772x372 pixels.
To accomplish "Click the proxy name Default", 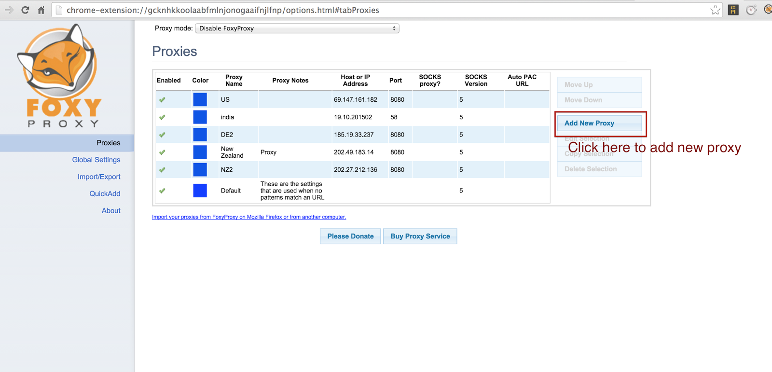I will 231,191.
